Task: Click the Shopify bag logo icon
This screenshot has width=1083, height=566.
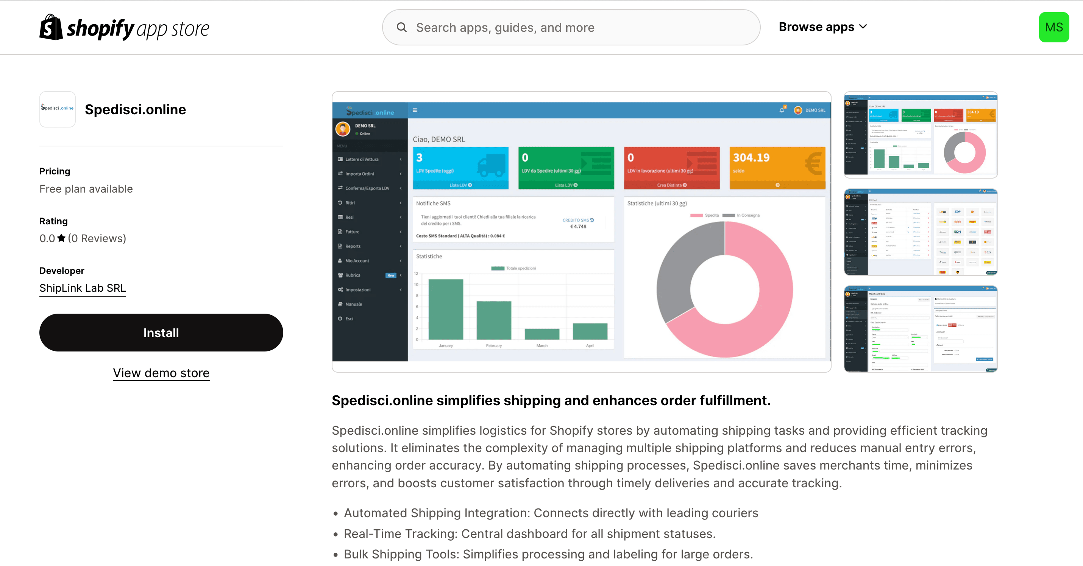Action: [51, 27]
